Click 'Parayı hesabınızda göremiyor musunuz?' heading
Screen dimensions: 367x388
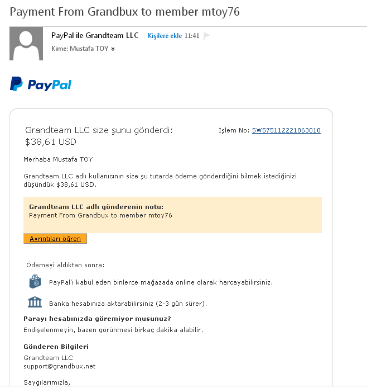[97, 319]
